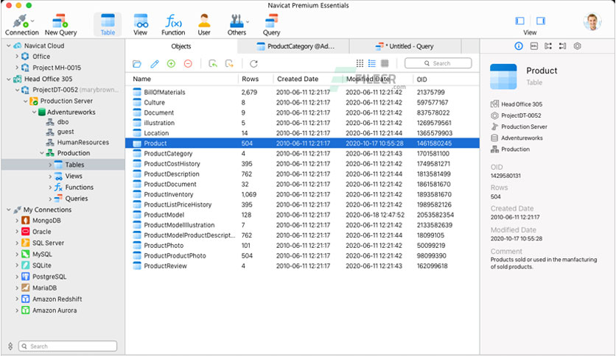
Task: Expand the Office project node
Action: (17, 57)
